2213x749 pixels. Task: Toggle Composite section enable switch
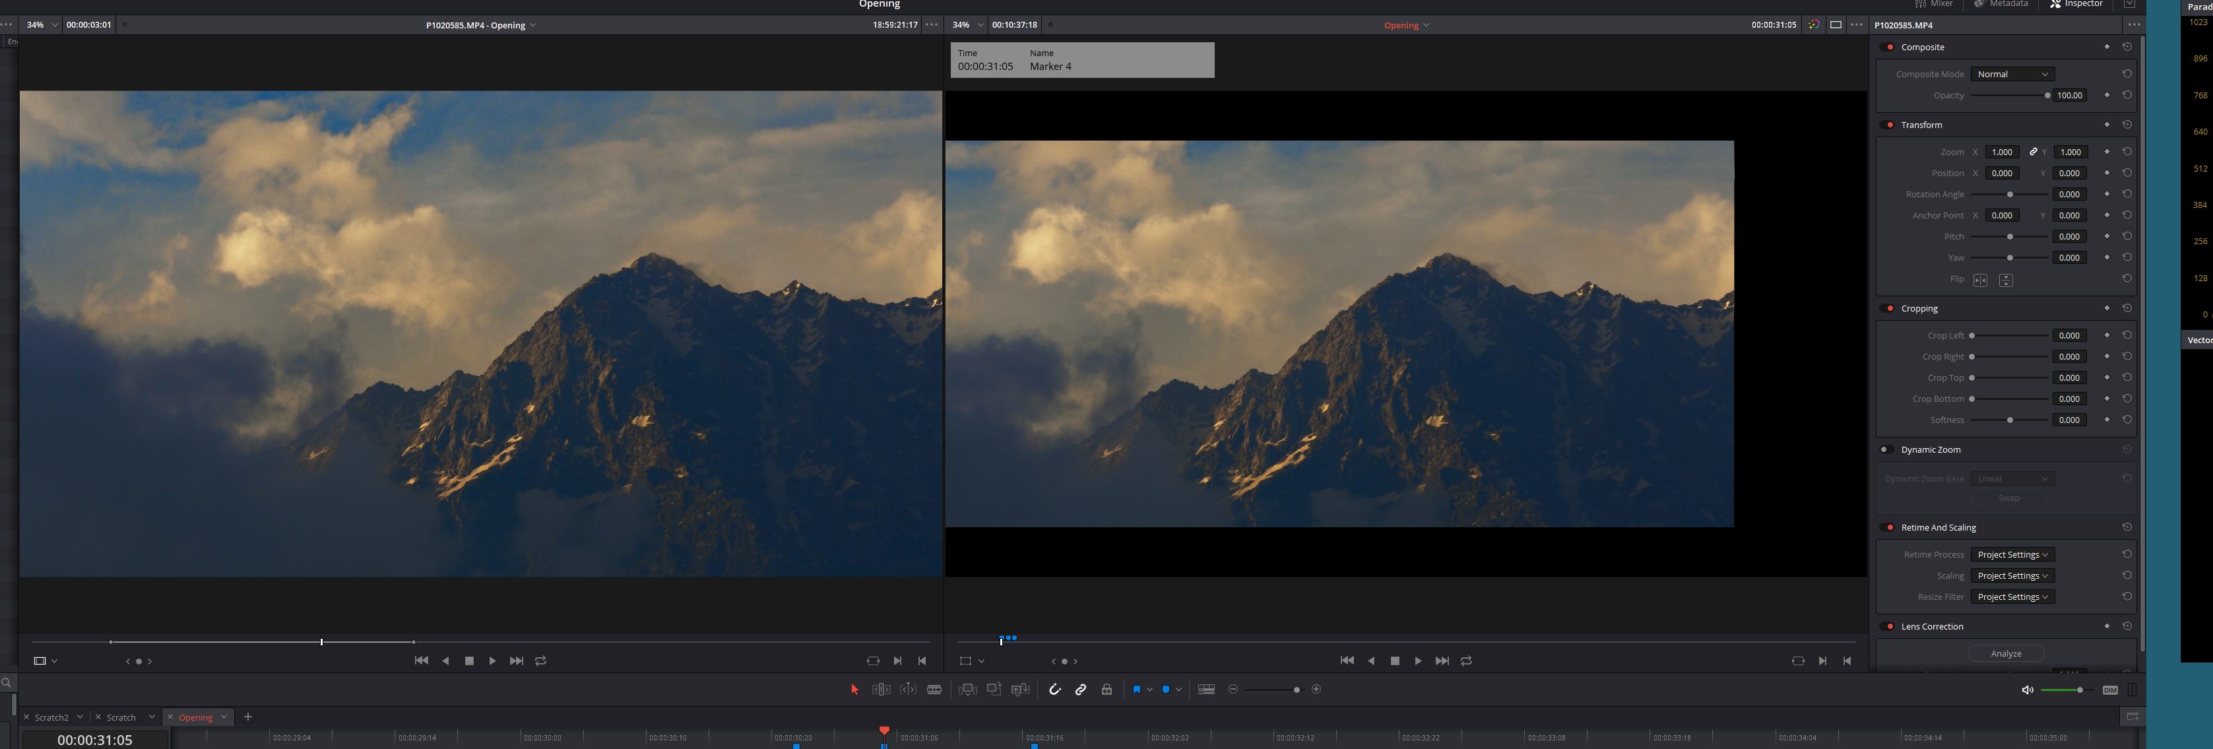coord(1888,48)
